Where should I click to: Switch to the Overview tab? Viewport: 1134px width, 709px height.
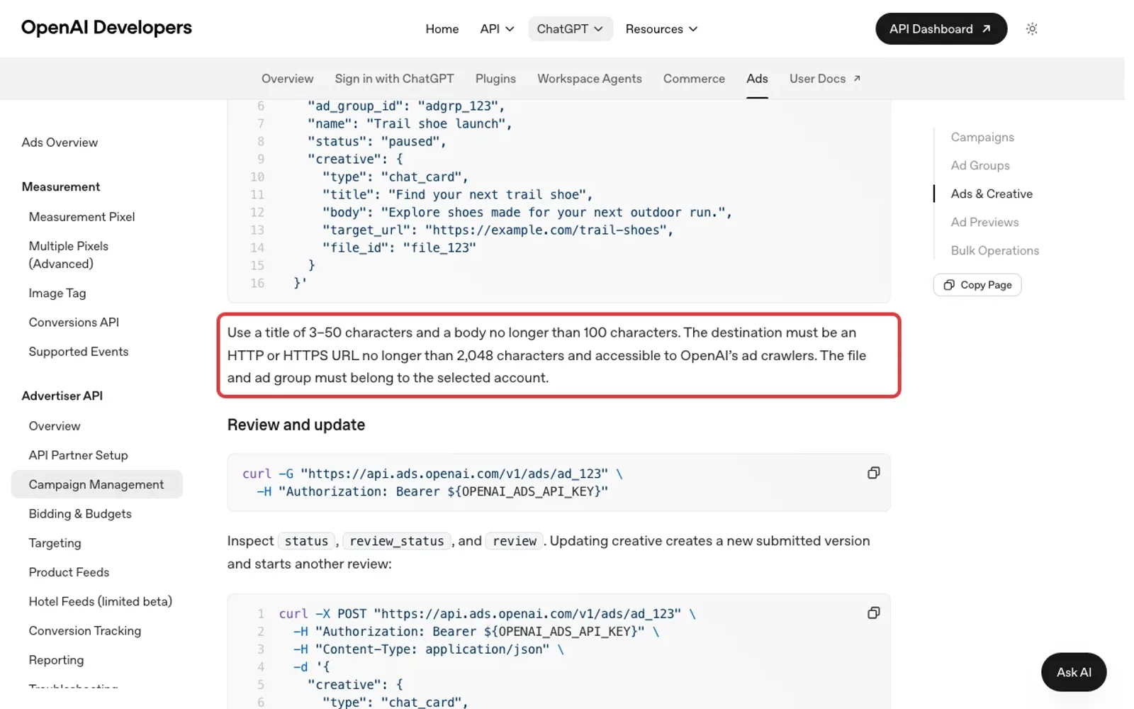[x=287, y=79]
